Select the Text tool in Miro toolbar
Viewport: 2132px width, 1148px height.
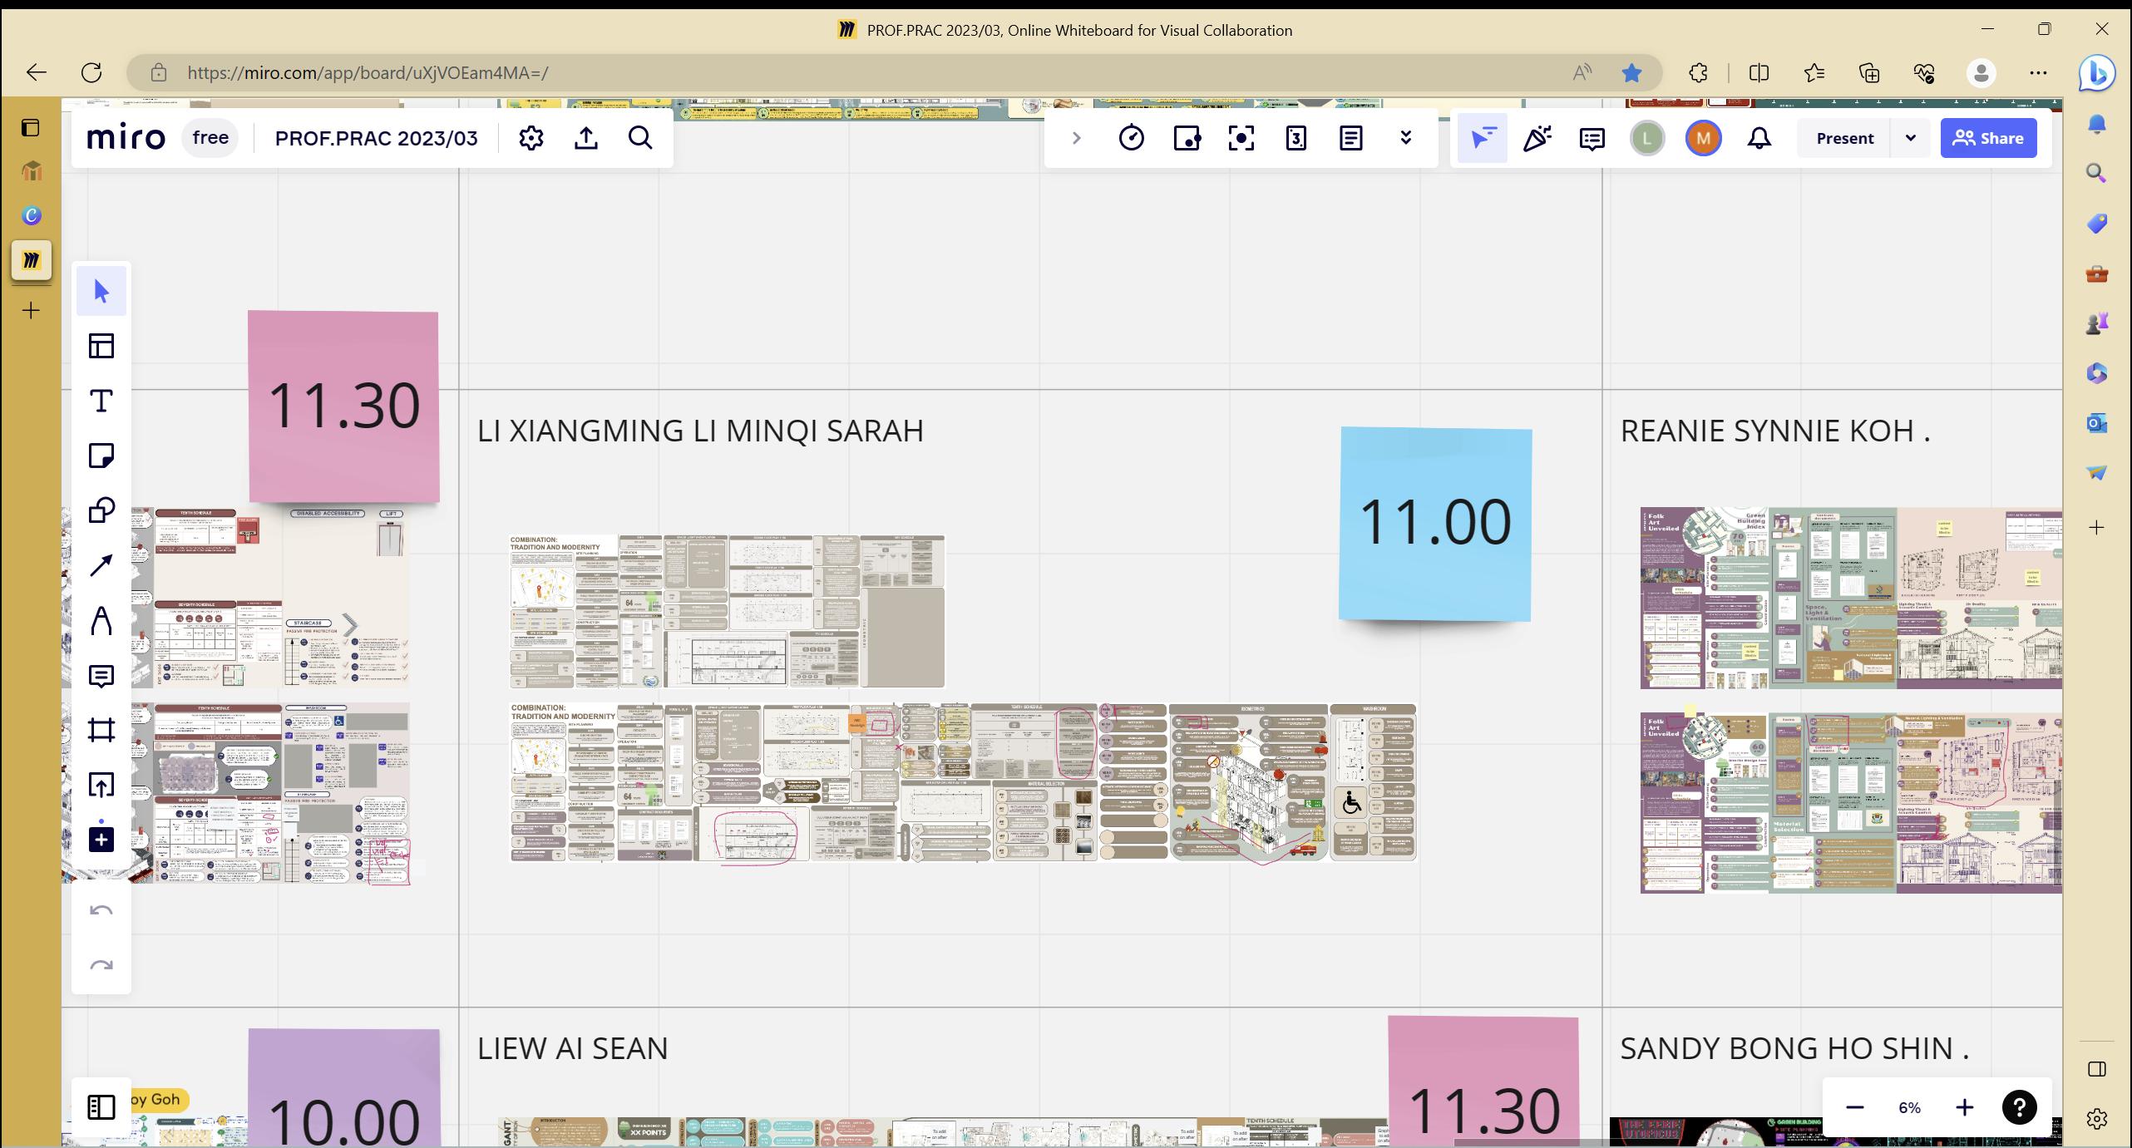point(101,402)
